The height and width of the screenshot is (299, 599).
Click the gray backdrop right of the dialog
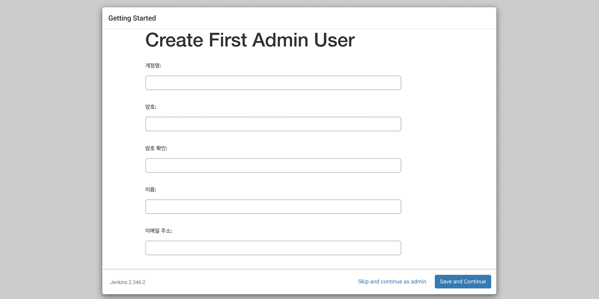point(547,150)
